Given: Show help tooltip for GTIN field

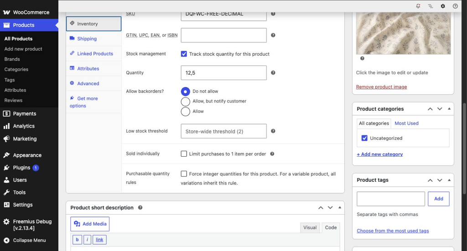Looking at the screenshot, I should pyautogui.click(x=273, y=35).
